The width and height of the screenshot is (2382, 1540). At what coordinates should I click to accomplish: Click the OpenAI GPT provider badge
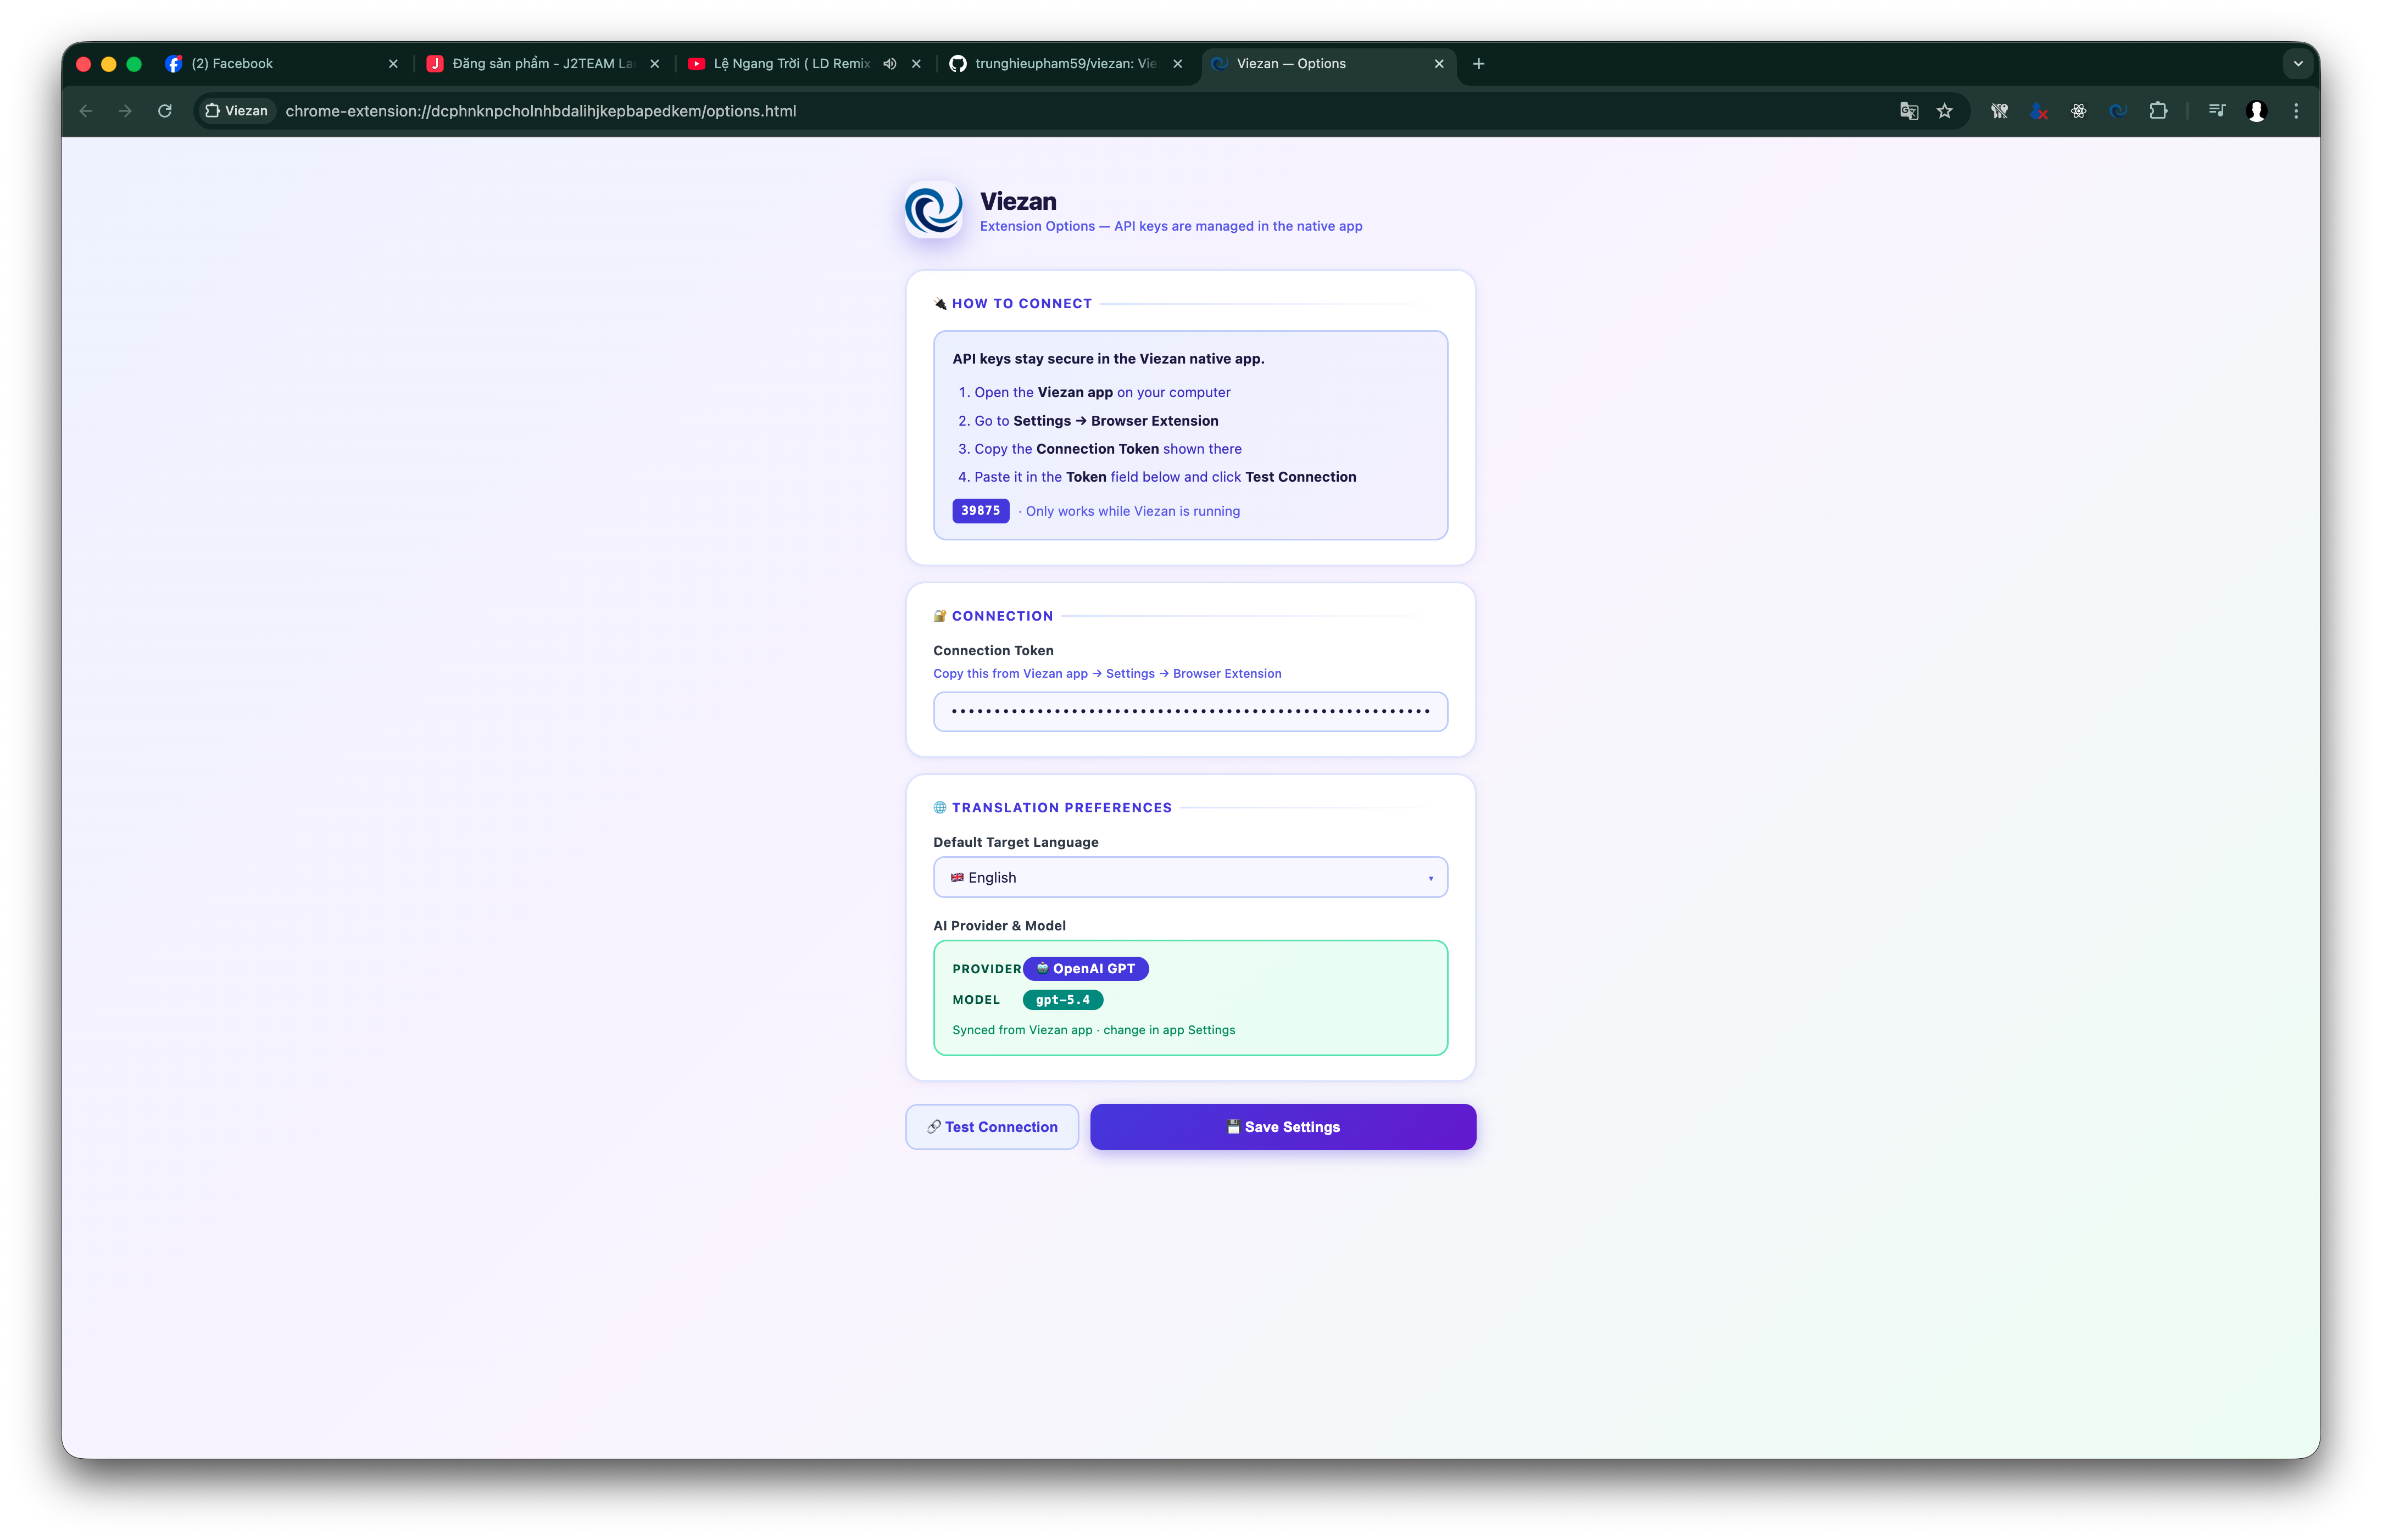point(1085,968)
